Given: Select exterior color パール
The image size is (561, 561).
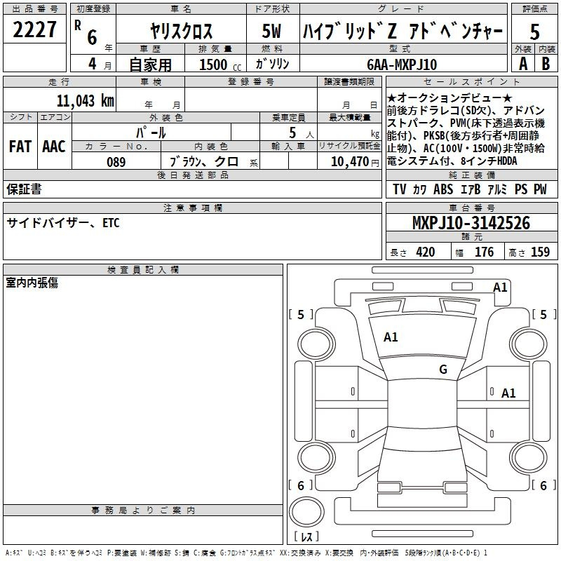Looking at the screenshot, I should coord(151,133).
